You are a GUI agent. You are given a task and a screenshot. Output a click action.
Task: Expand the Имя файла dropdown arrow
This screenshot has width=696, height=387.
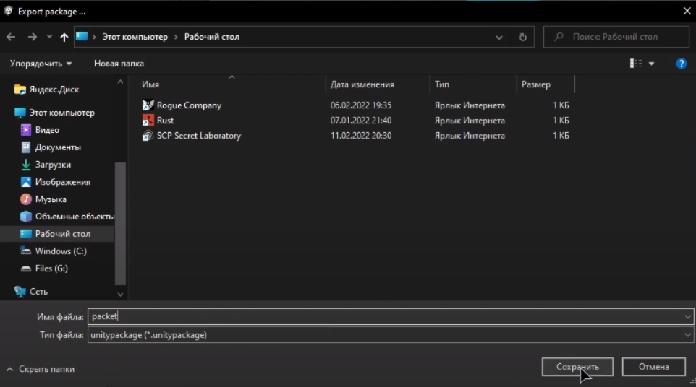(x=687, y=316)
